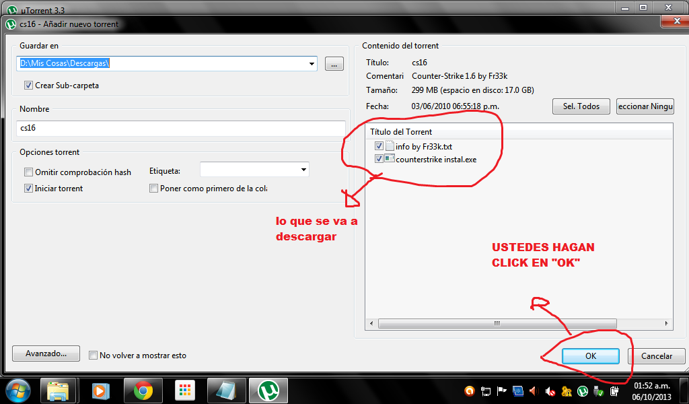Screen dimensions: 689x404
Task: Check Poner como primero de la cola
Action: coord(153,188)
